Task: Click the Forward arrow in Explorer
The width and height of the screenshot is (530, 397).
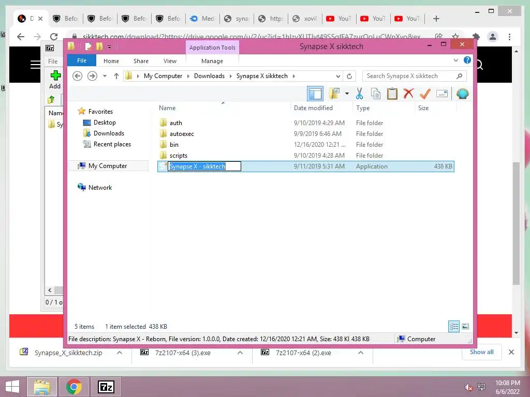Action: [92, 76]
